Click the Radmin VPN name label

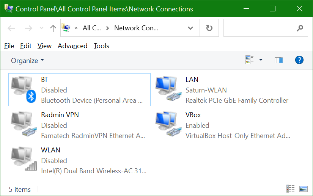pyautogui.click(x=60, y=115)
